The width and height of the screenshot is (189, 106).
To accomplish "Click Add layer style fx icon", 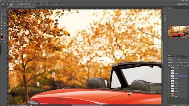I will [172, 105].
